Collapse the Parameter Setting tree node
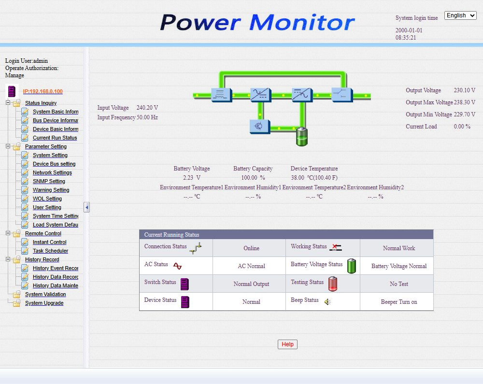The width and height of the screenshot is (483, 384). pyautogui.click(x=8, y=146)
